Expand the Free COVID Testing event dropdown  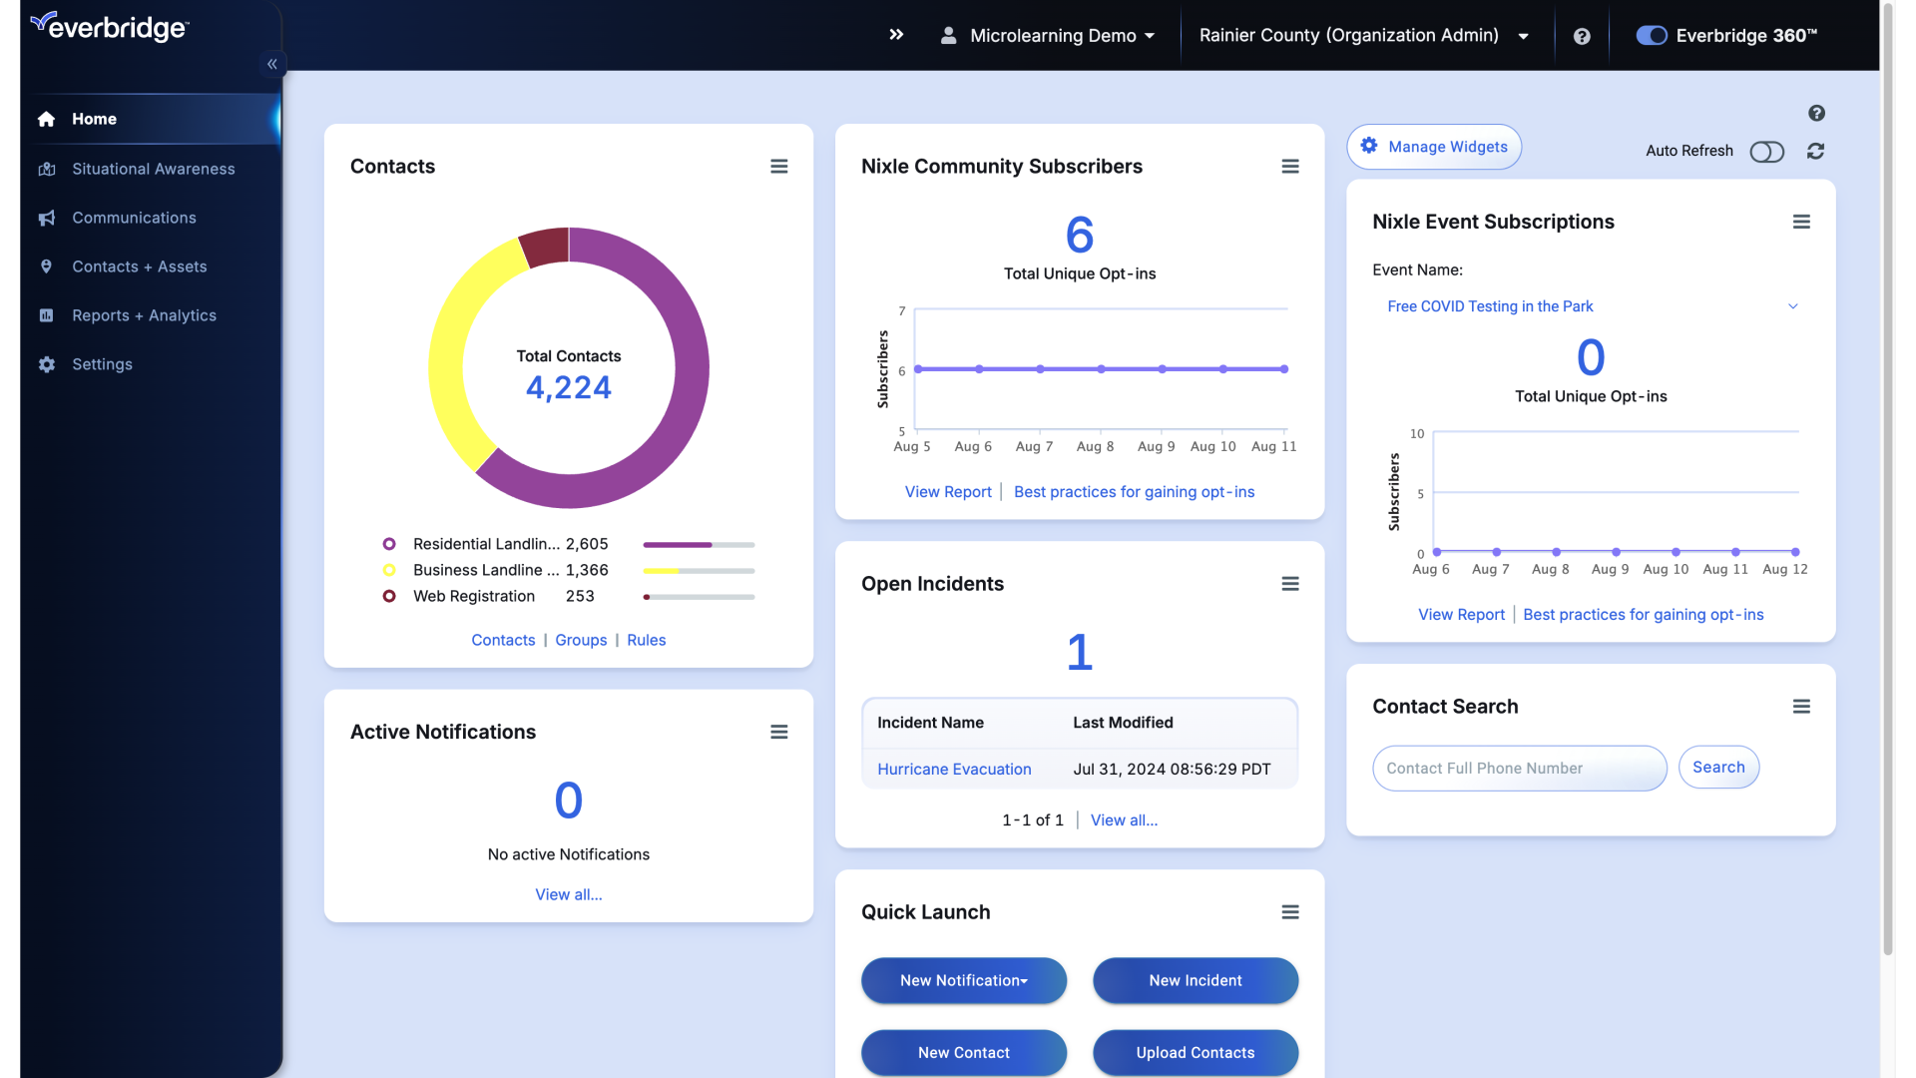coord(1793,306)
